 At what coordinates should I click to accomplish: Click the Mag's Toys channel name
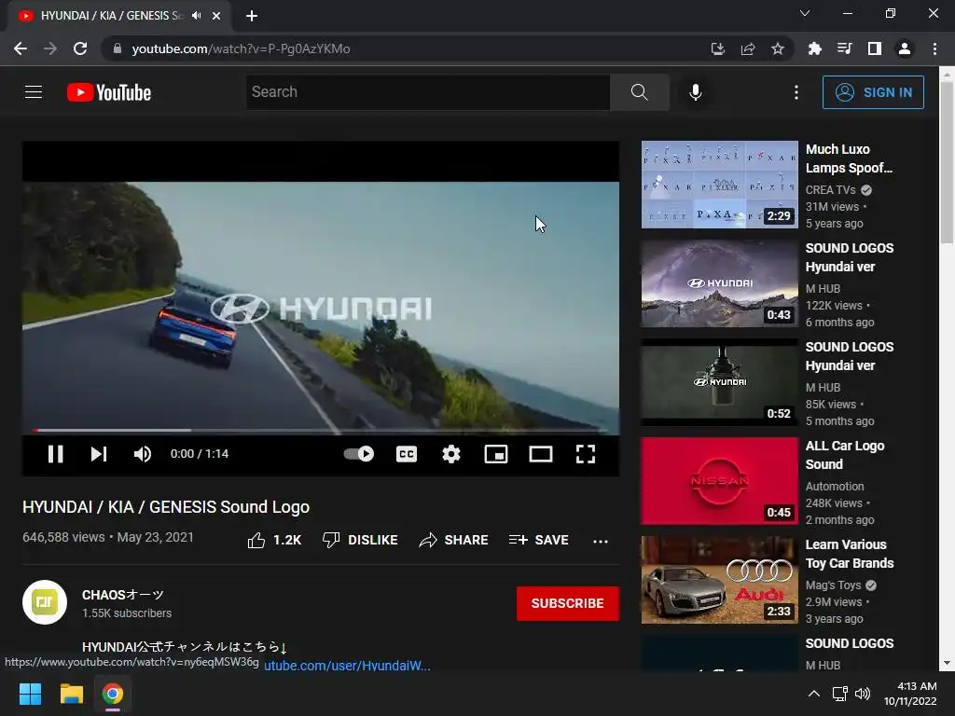(833, 585)
